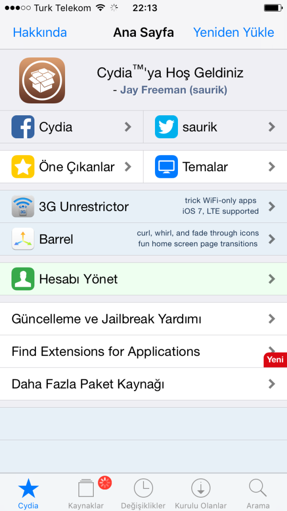
Task: Open the Facebook Cydia icon
Action: pyautogui.click(x=23, y=127)
